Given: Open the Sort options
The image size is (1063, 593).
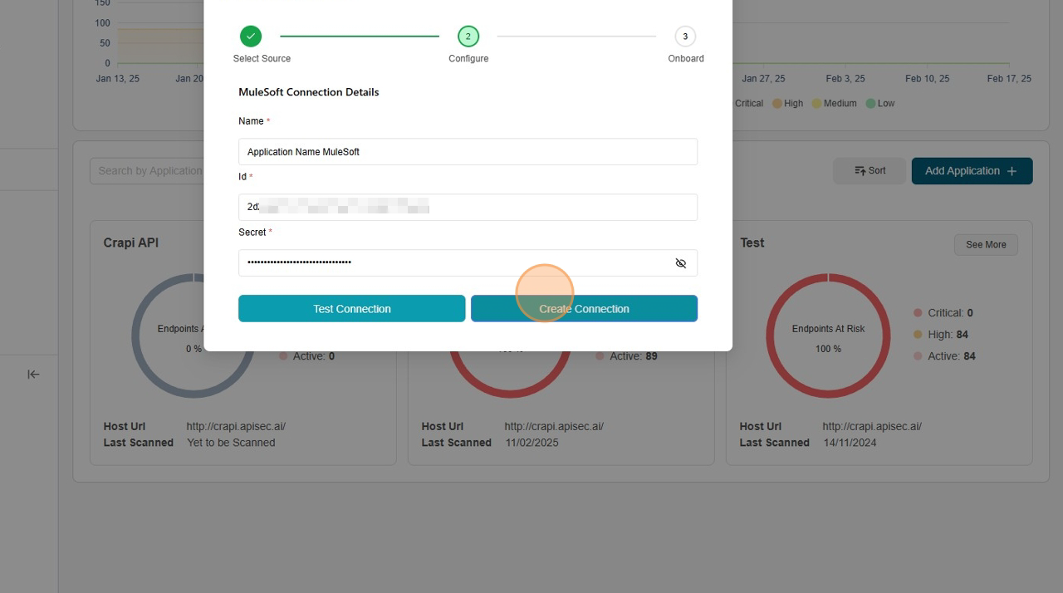Looking at the screenshot, I should pyautogui.click(x=870, y=171).
